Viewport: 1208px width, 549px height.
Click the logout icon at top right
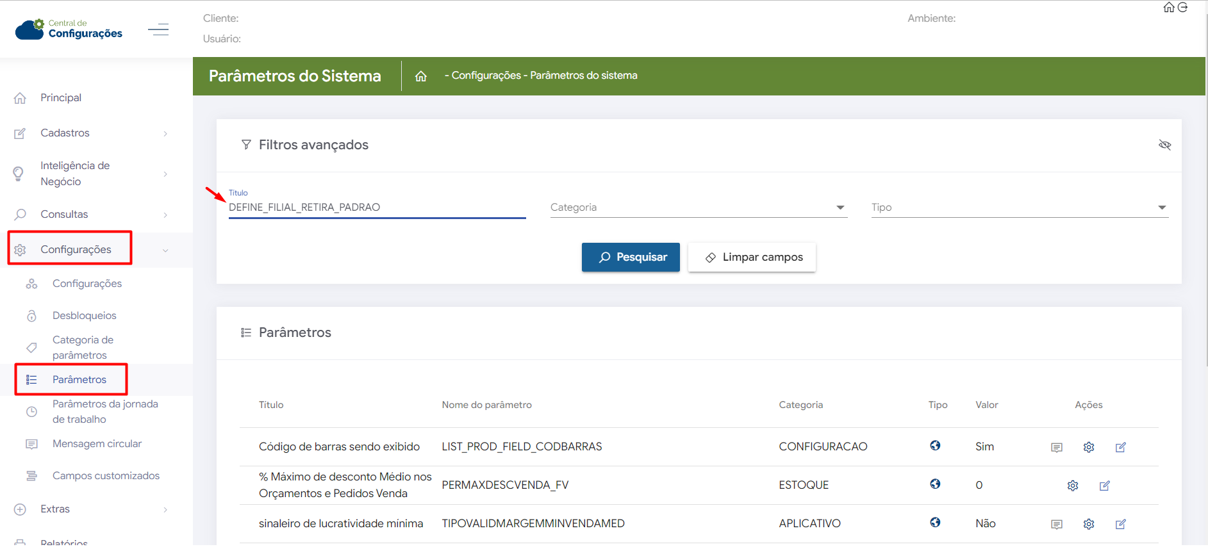point(1183,8)
